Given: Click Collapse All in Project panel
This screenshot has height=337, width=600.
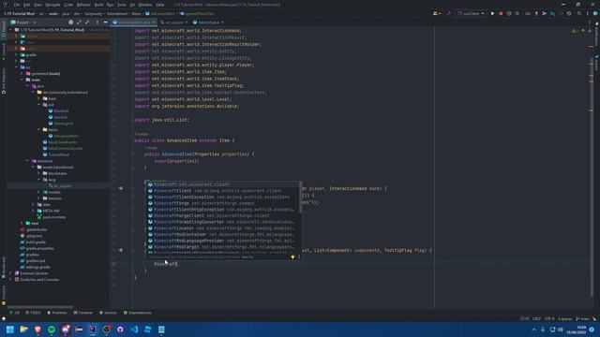Looking at the screenshot, I should tap(87, 22).
